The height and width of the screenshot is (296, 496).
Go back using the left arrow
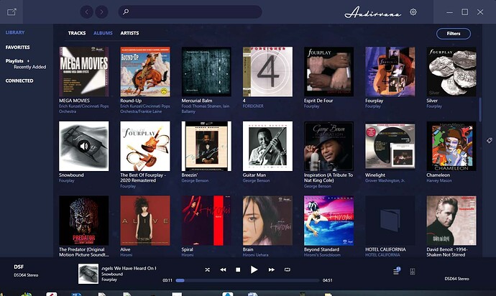pyautogui.click(x=87, y=12)
